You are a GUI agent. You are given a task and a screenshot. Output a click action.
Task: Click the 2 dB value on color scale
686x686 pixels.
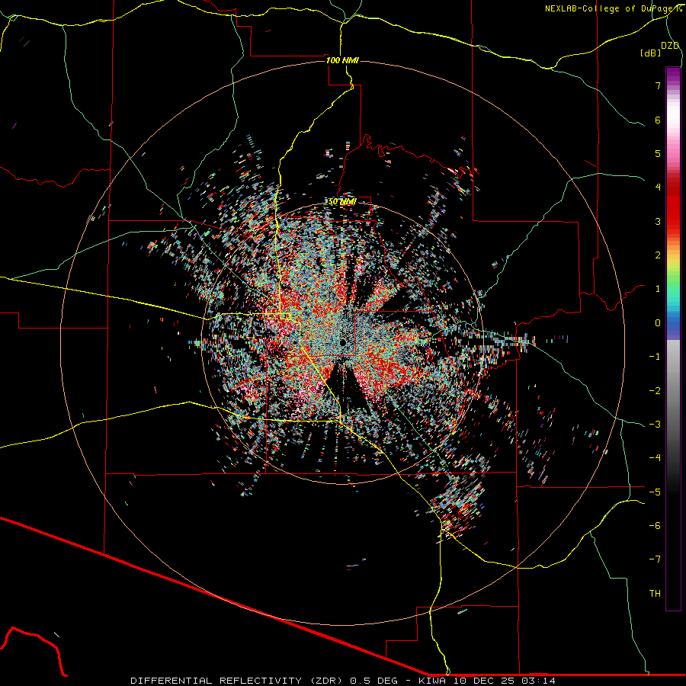tap(658, 255)
